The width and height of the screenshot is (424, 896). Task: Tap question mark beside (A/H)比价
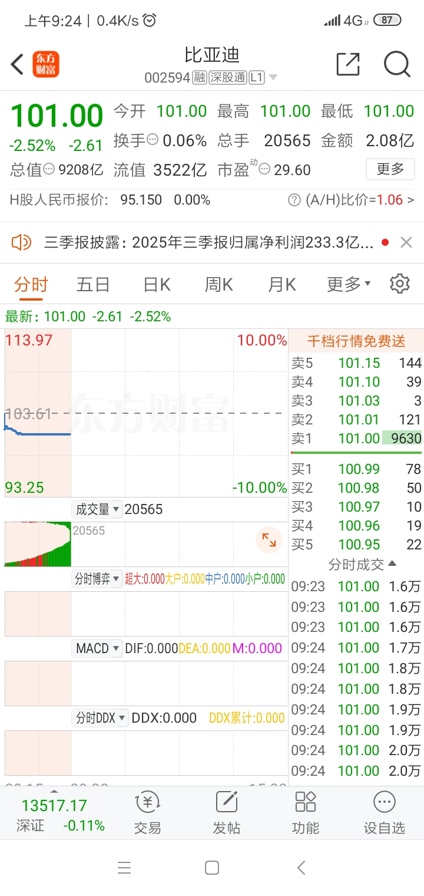tap(294, 200)
